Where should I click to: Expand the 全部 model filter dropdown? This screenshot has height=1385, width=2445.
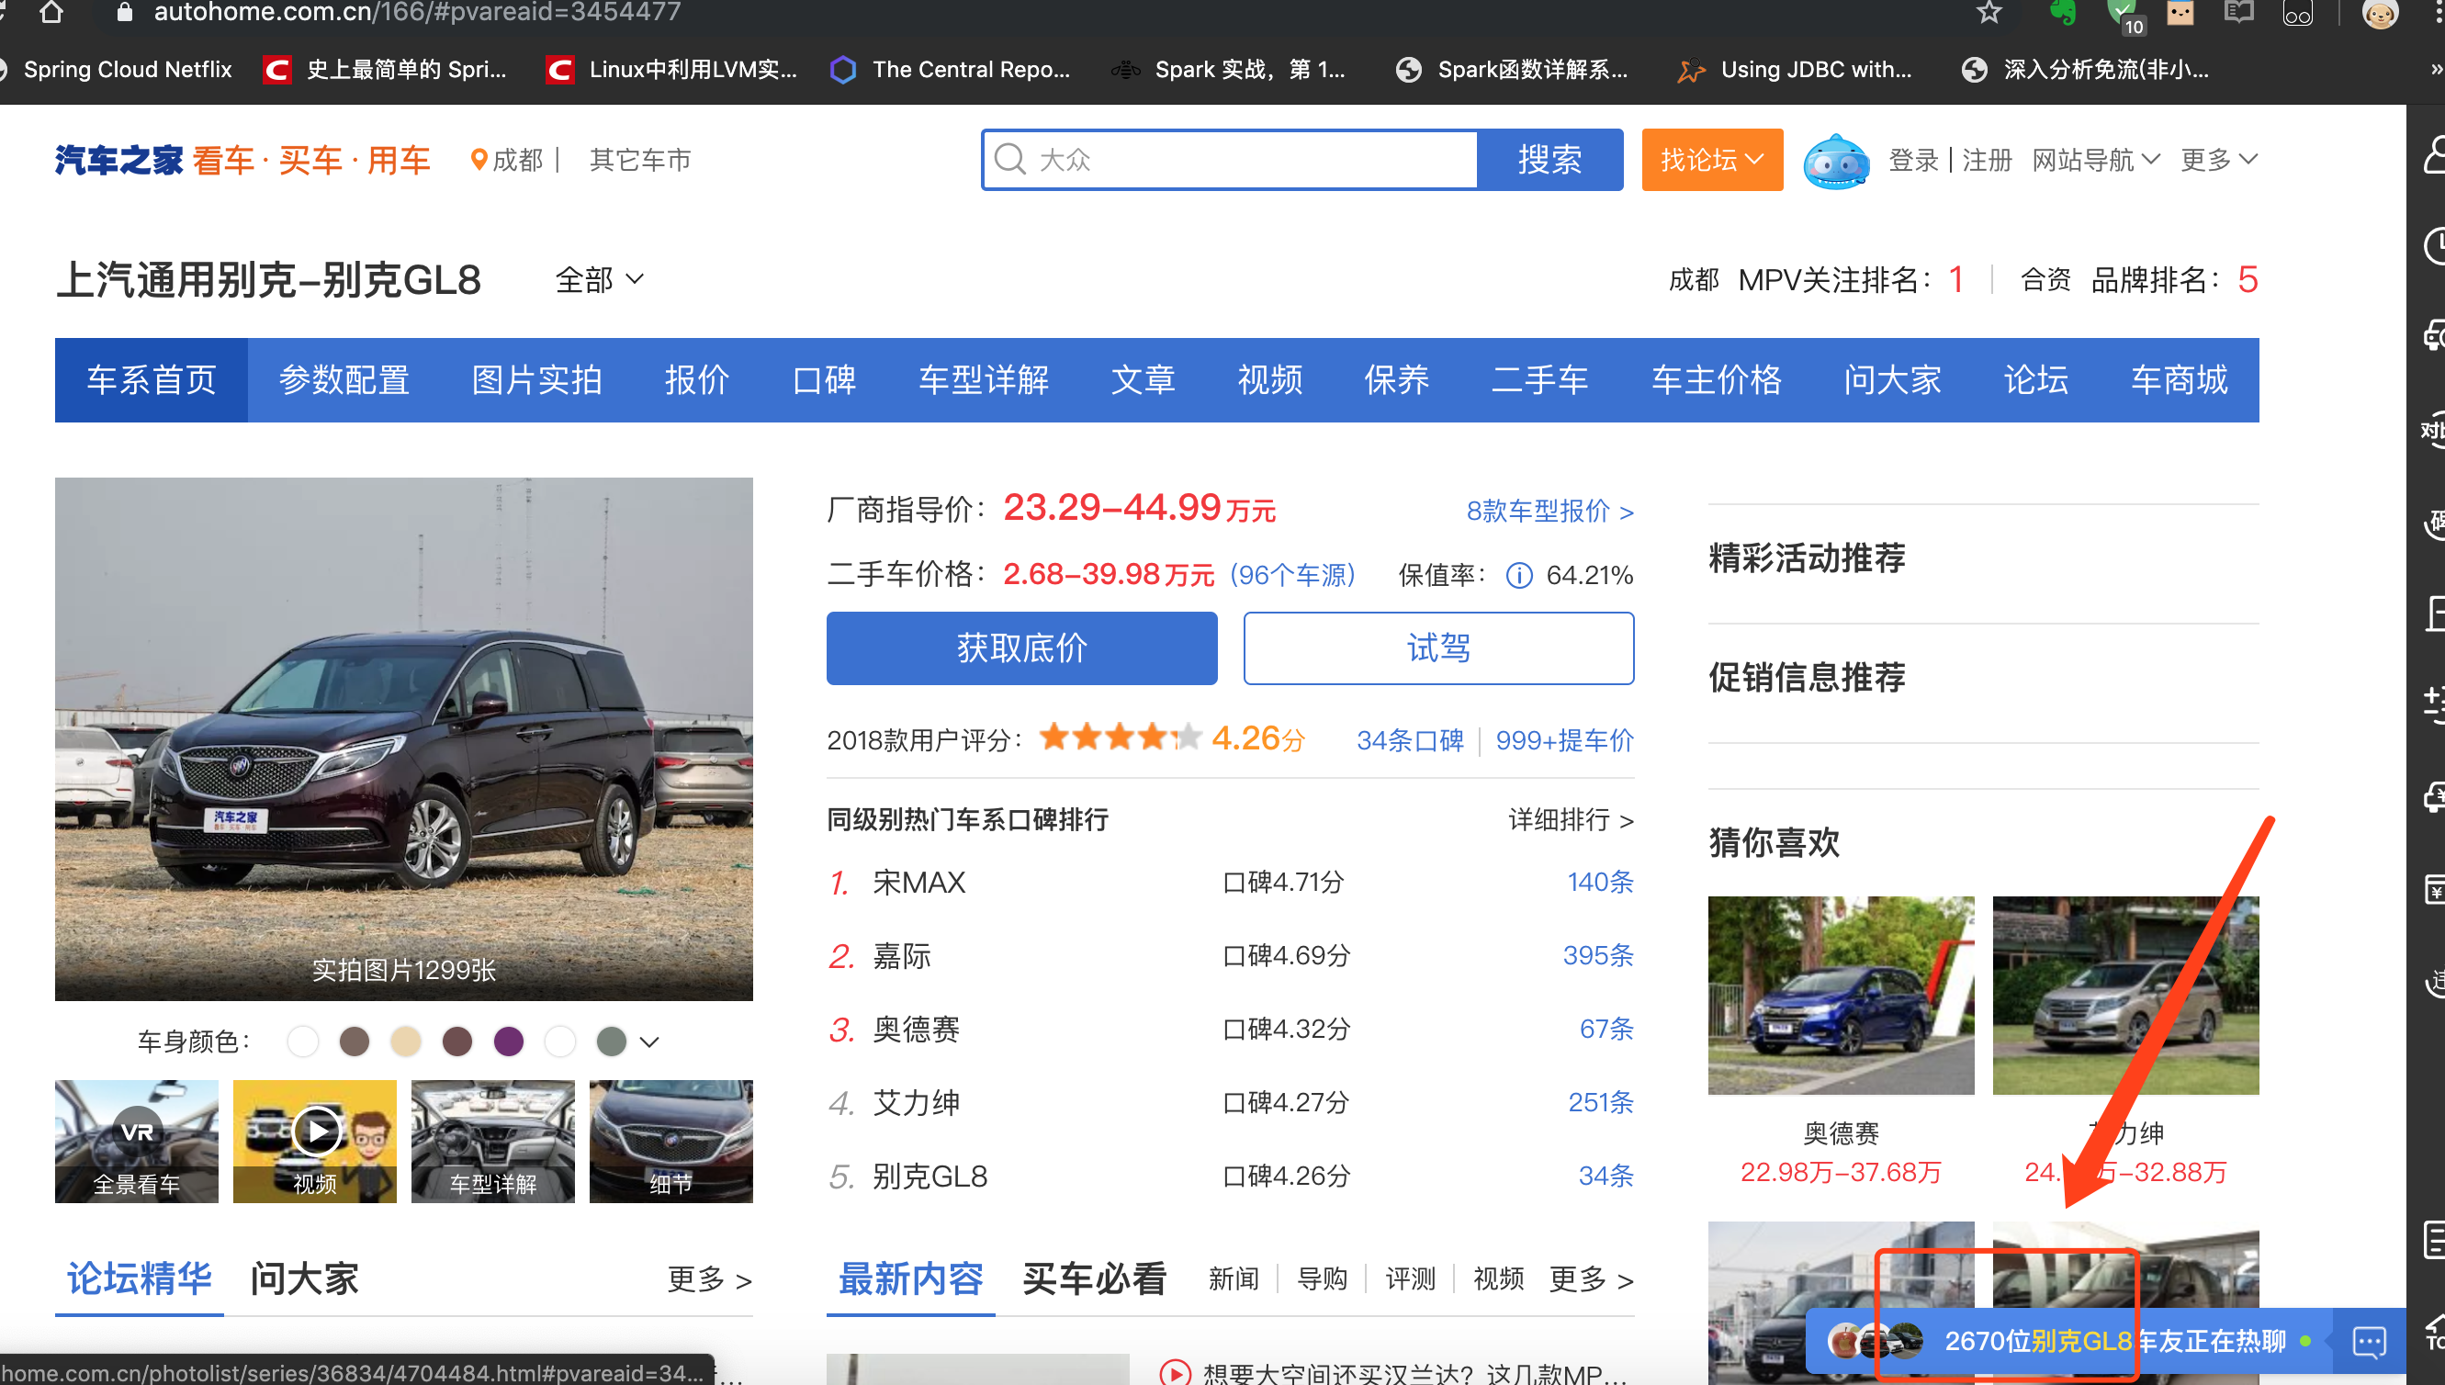coord(600,279)
